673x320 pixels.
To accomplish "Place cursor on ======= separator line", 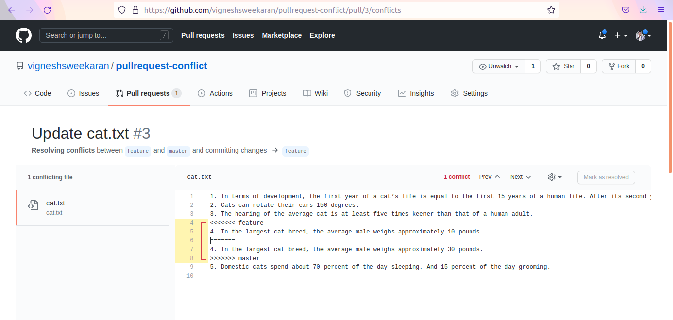I will click(x=222, y=240).
